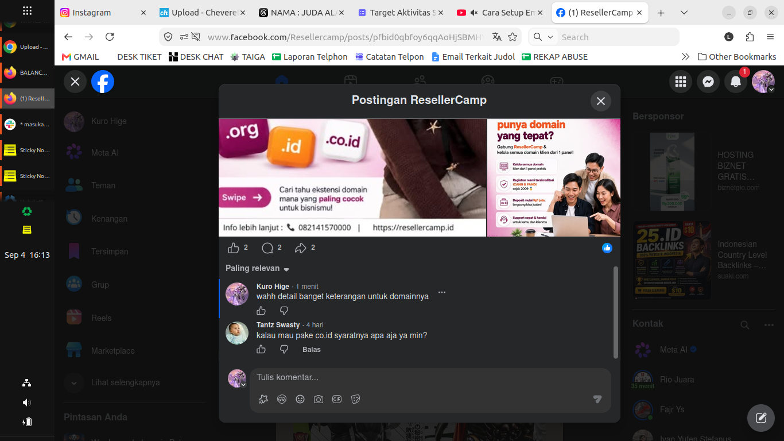This screenshot has height=441, width=784.
Task: Reply to Tantz Swasty via Balas
Action: [312, 349]
